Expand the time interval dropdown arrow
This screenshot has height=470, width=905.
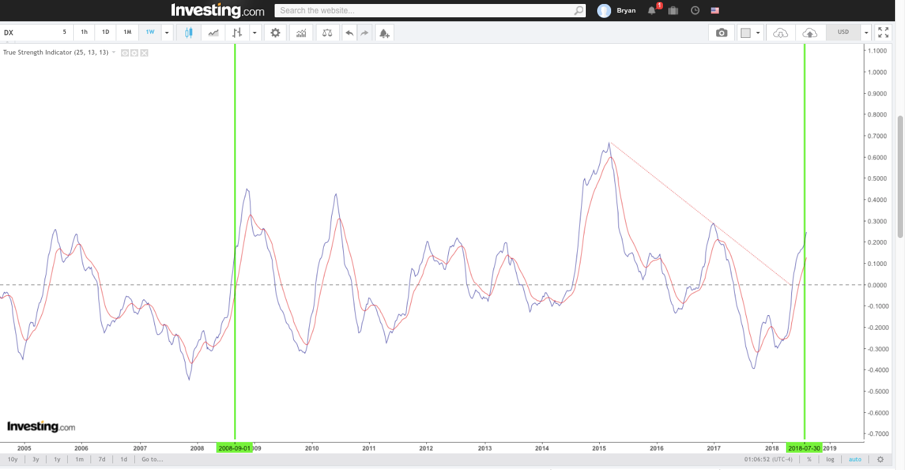tap(166, 33)
